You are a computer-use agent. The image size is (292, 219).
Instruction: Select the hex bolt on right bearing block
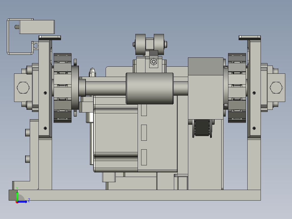click(276, 88)
